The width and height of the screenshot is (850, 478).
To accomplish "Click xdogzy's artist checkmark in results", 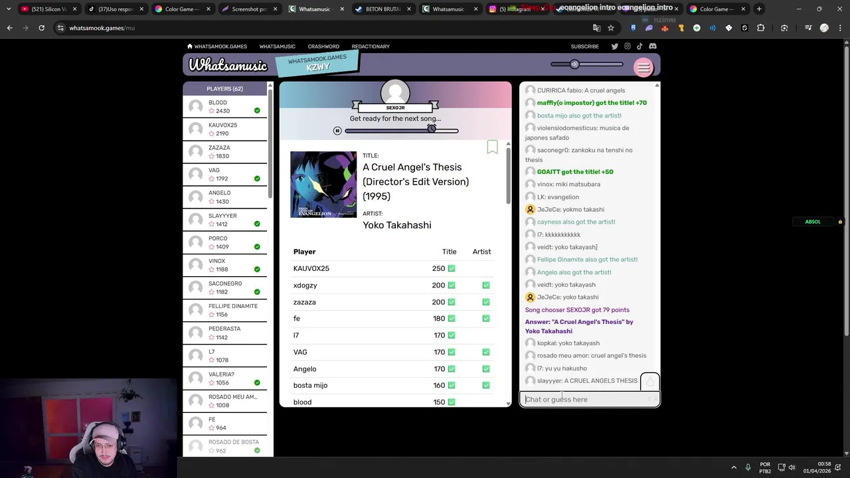I will pyautogui.click(x=486, y=285).
